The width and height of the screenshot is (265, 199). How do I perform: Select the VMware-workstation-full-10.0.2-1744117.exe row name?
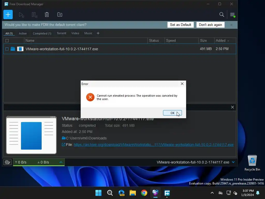click(x=62, y=49)
